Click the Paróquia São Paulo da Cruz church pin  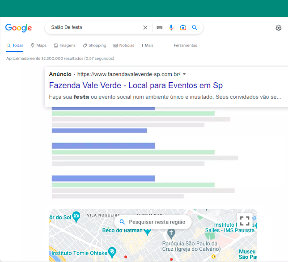coord(171,233)
